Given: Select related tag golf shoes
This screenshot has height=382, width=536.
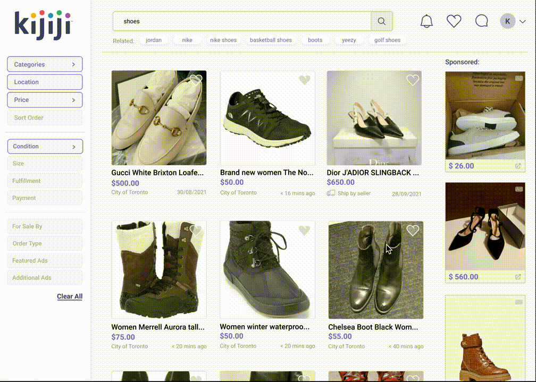Looking at the screenshot, I should coord(387,40).
